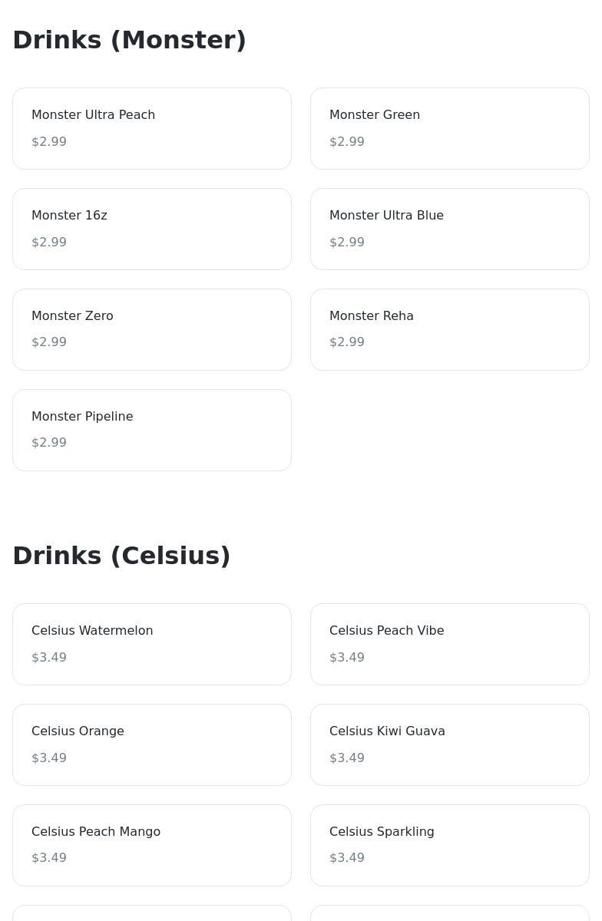Open the Celsius Peach Vibe card

pyautogui.click(x=449, y=644)
